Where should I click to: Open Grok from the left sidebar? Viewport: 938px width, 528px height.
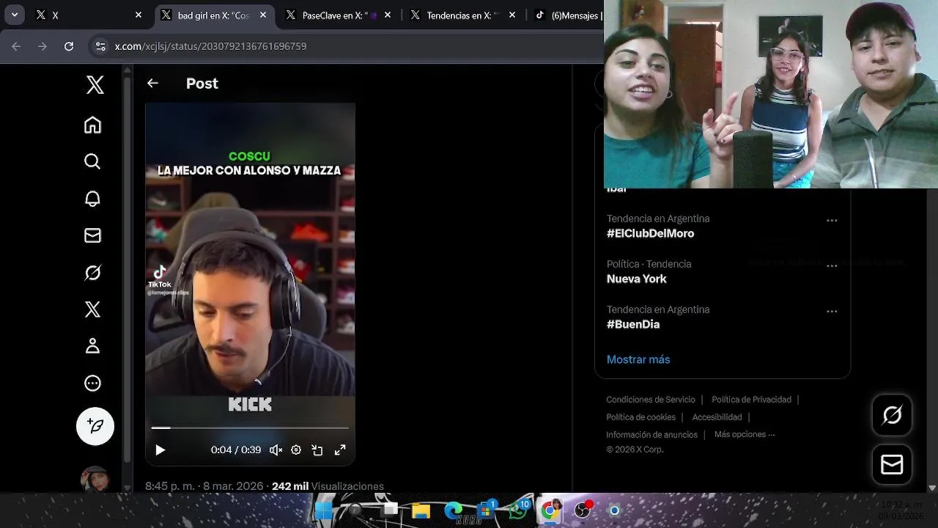92,273
